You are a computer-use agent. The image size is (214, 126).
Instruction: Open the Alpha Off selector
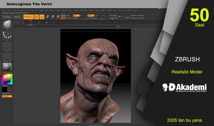[x=7, y=46]
